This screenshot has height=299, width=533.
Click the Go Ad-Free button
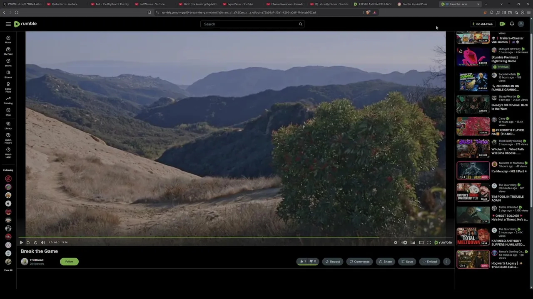click(x=482, y=24)
